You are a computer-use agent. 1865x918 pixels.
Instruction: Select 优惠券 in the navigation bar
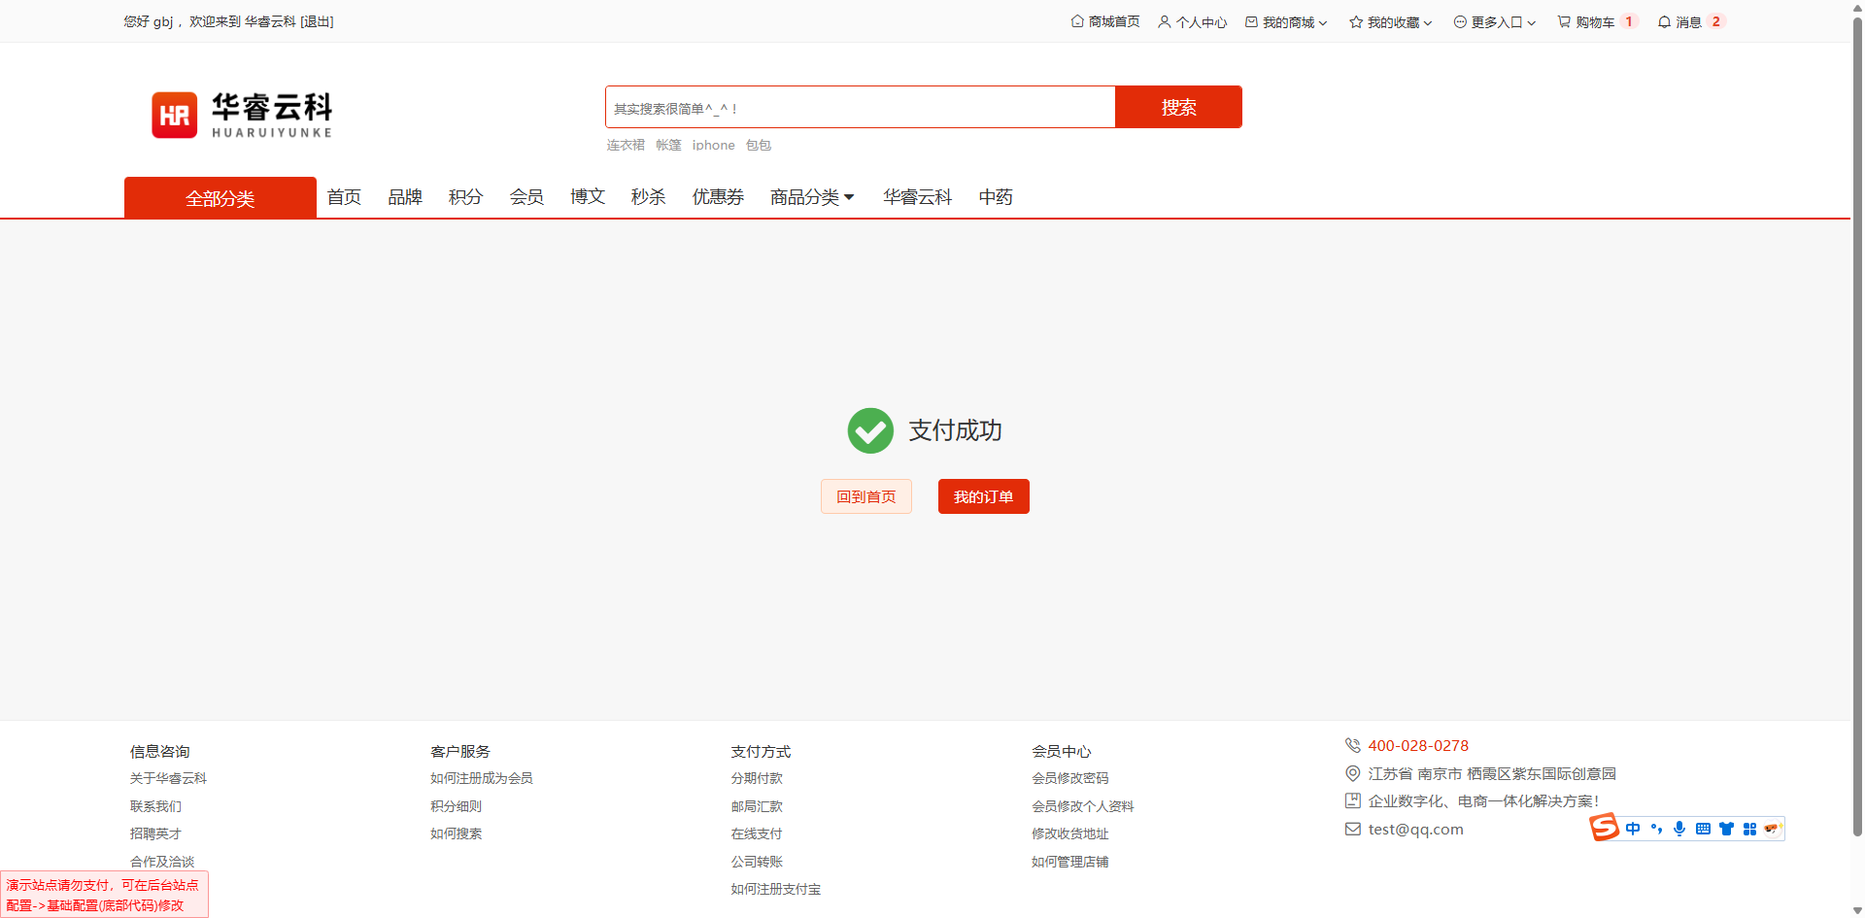click(718, 197)
